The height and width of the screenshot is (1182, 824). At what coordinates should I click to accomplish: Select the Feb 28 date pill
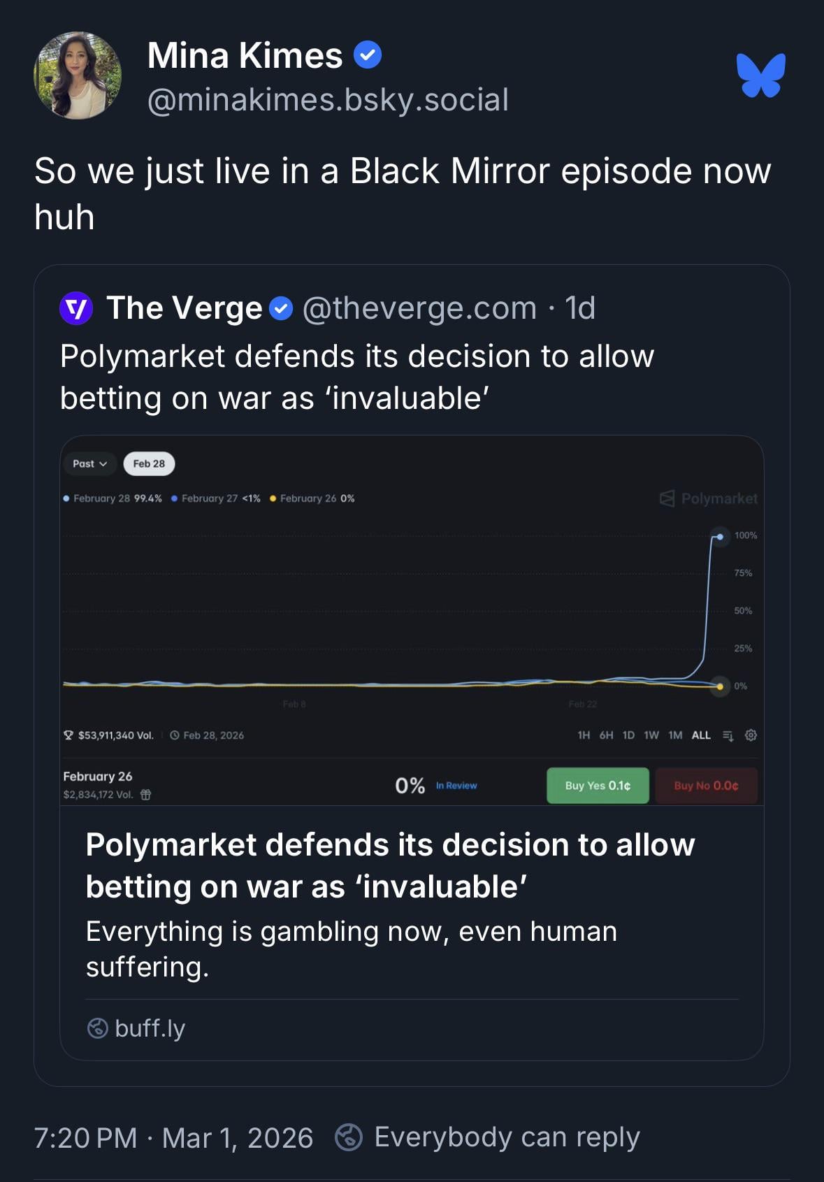coord(149,463)
